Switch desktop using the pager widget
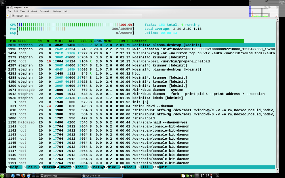285x178 pixels. pyautogui.click(x=35, y=176)
